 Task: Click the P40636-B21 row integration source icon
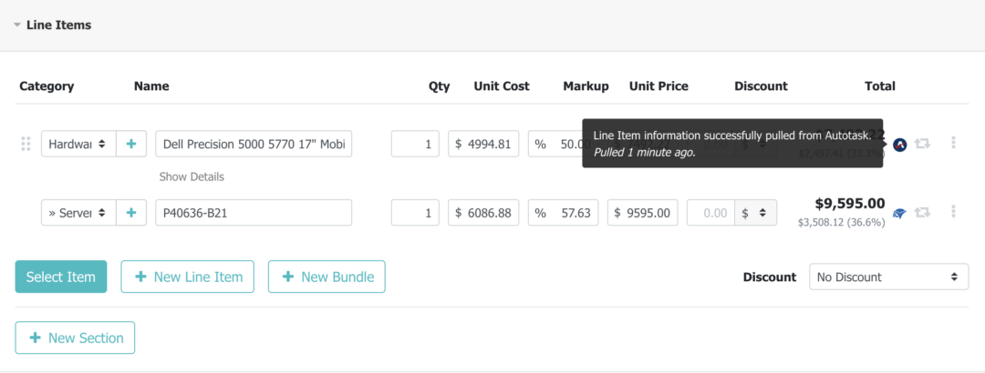point(899,214)
